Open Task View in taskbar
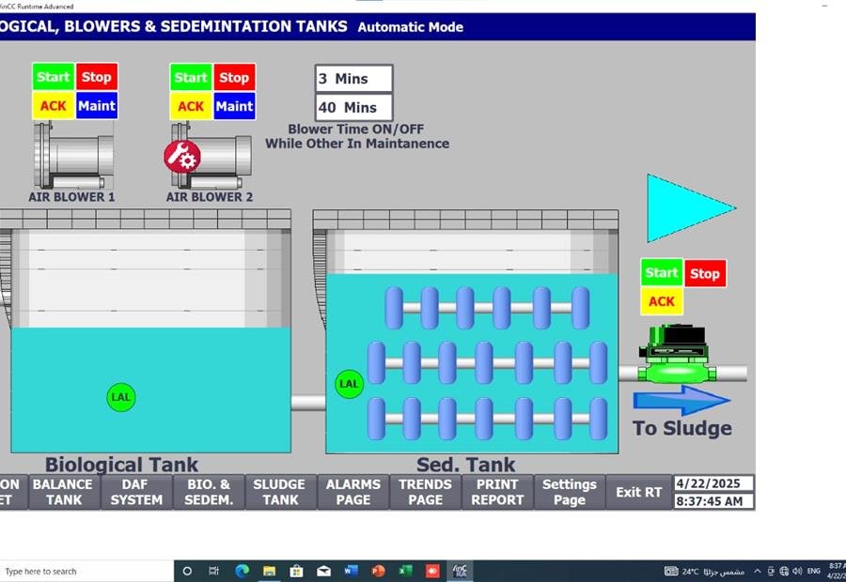This screenshot has width=846, height=582. [x=213, y=572]
